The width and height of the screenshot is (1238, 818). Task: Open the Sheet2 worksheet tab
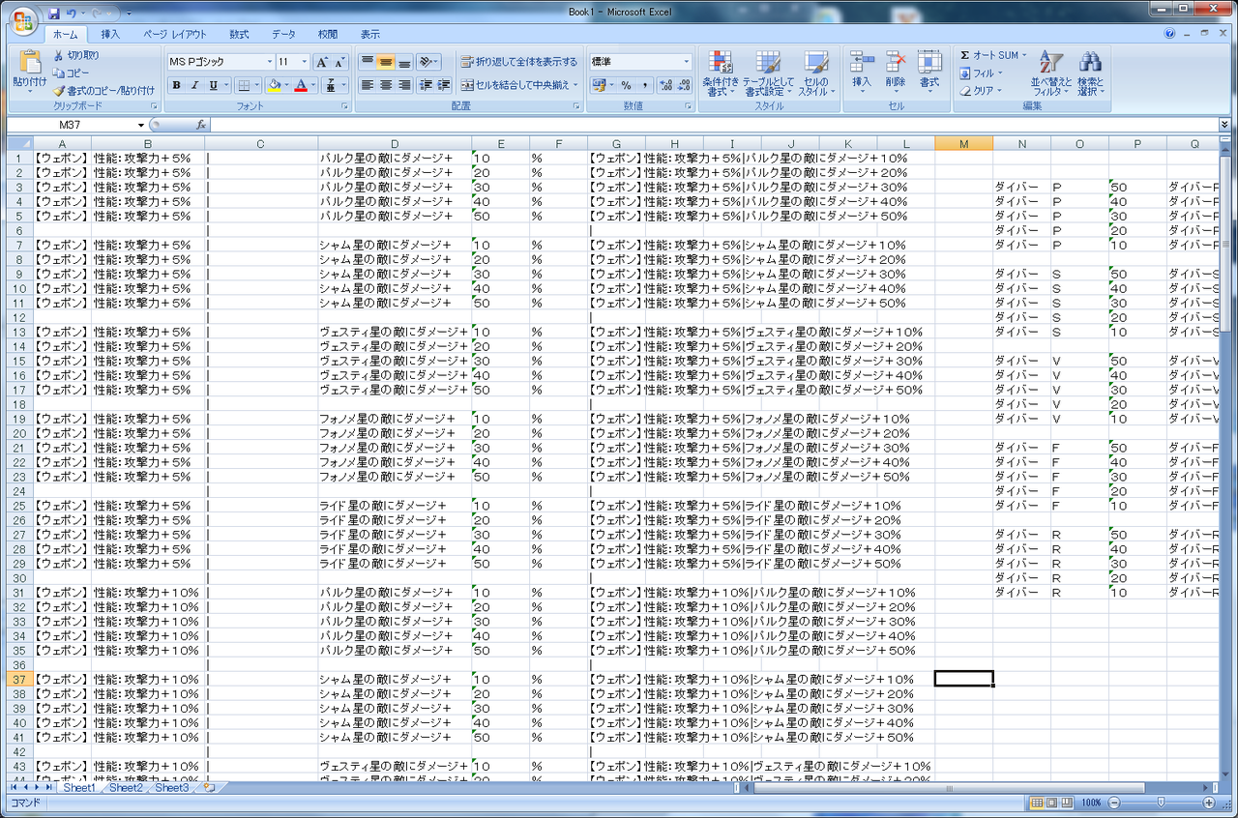(126, 788)
